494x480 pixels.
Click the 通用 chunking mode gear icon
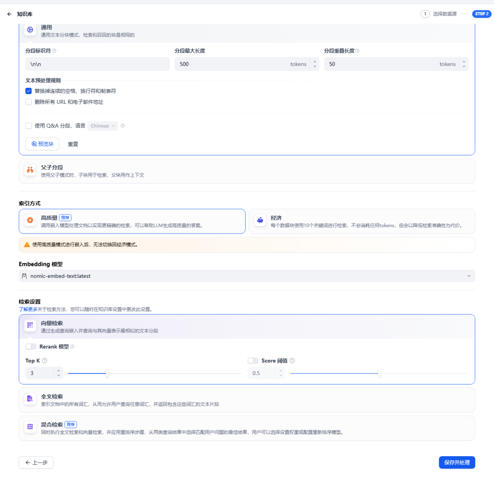30,30
